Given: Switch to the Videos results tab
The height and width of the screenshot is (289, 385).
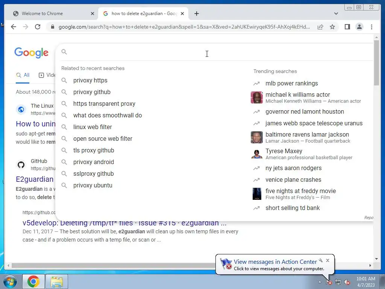Looking at the screenshot, I should [47, 75].
